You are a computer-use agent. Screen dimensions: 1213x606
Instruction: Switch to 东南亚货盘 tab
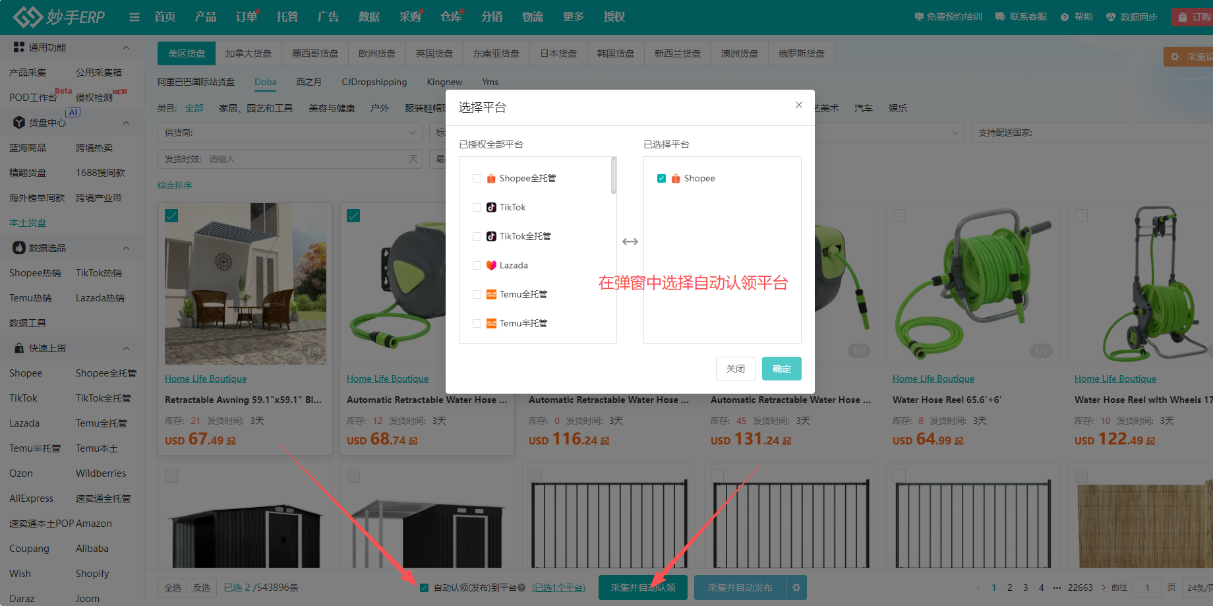(x=496, y=53)
